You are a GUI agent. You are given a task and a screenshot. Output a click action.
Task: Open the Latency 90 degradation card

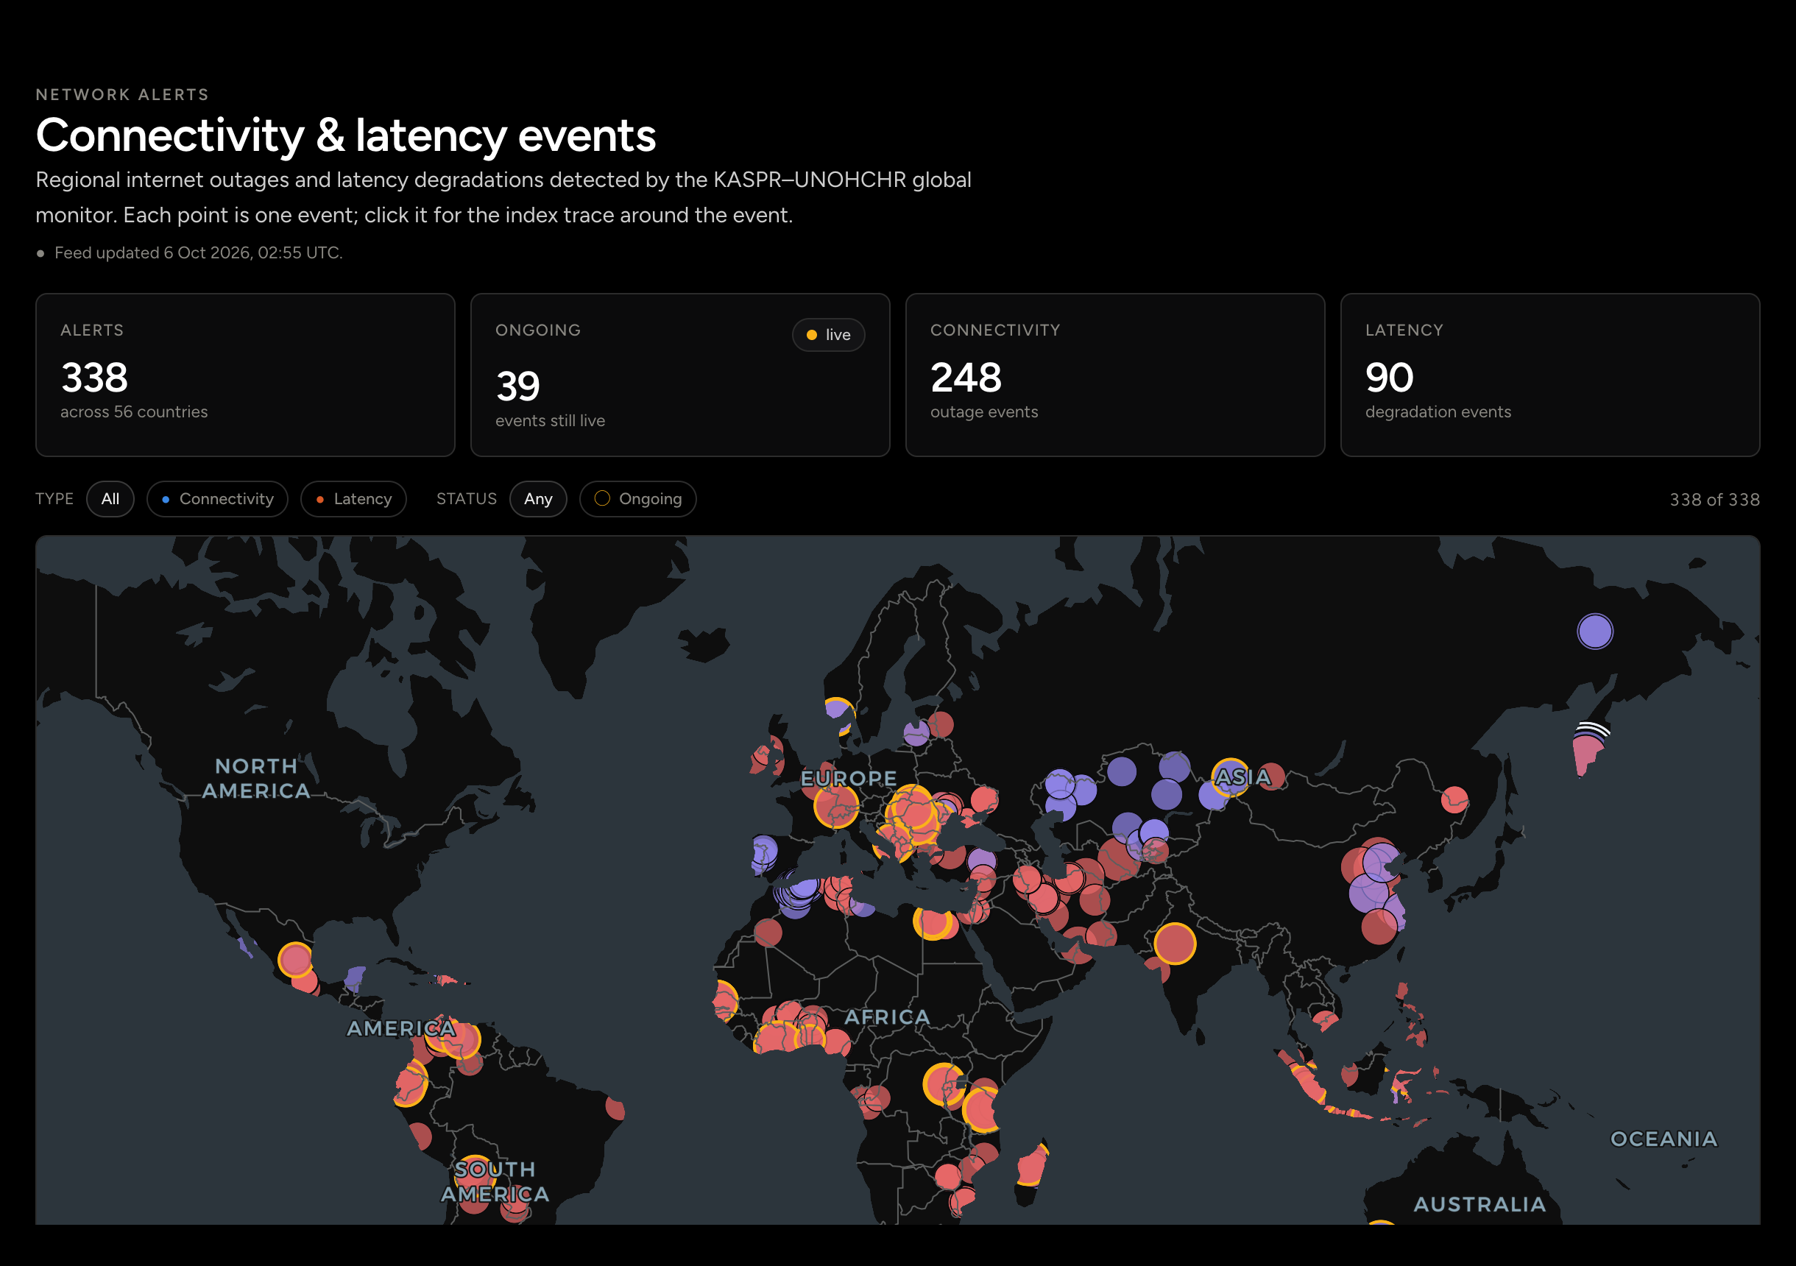(x=1550, y=375)
